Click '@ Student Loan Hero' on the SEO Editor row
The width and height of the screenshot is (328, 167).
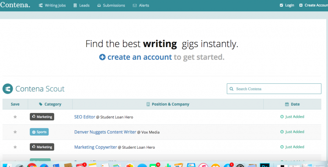point(115,117)
